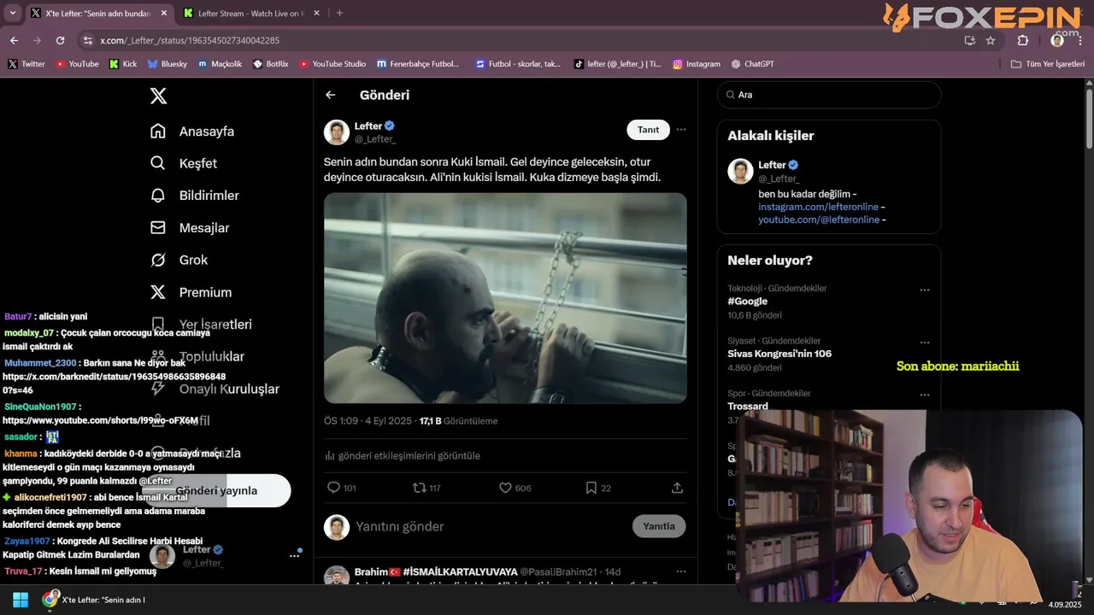
Task: Open the Kick bookmark
Action: (x=123, y=64)
